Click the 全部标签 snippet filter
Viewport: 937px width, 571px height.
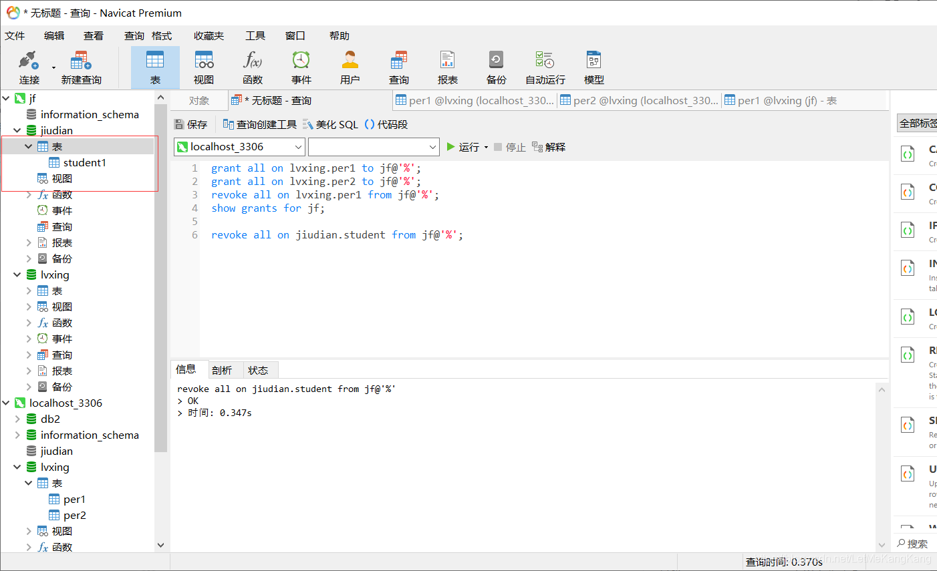pos(917,123)
